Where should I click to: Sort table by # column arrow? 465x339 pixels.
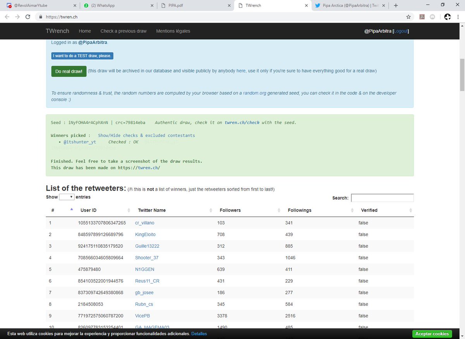tap(71, 210)
